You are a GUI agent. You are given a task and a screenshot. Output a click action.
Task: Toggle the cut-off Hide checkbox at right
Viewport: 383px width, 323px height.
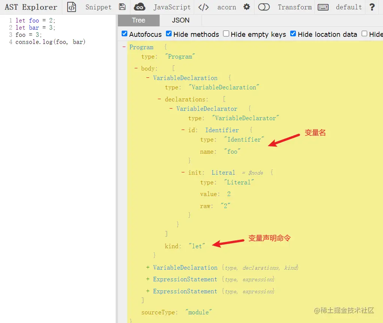(365, 34)
